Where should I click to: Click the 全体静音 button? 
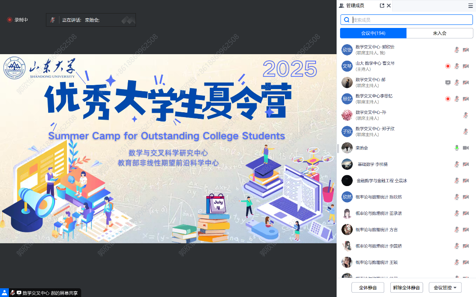[368, 287]
